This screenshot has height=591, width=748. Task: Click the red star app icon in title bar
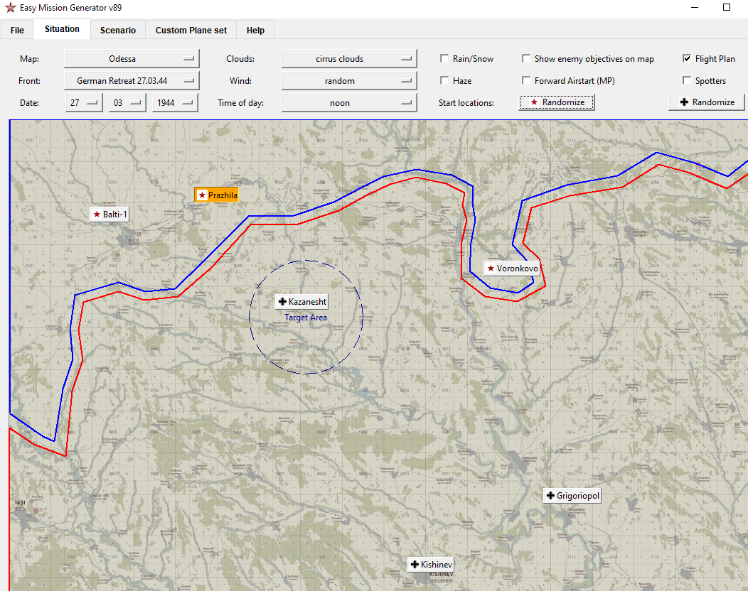(x=10, y=8)
